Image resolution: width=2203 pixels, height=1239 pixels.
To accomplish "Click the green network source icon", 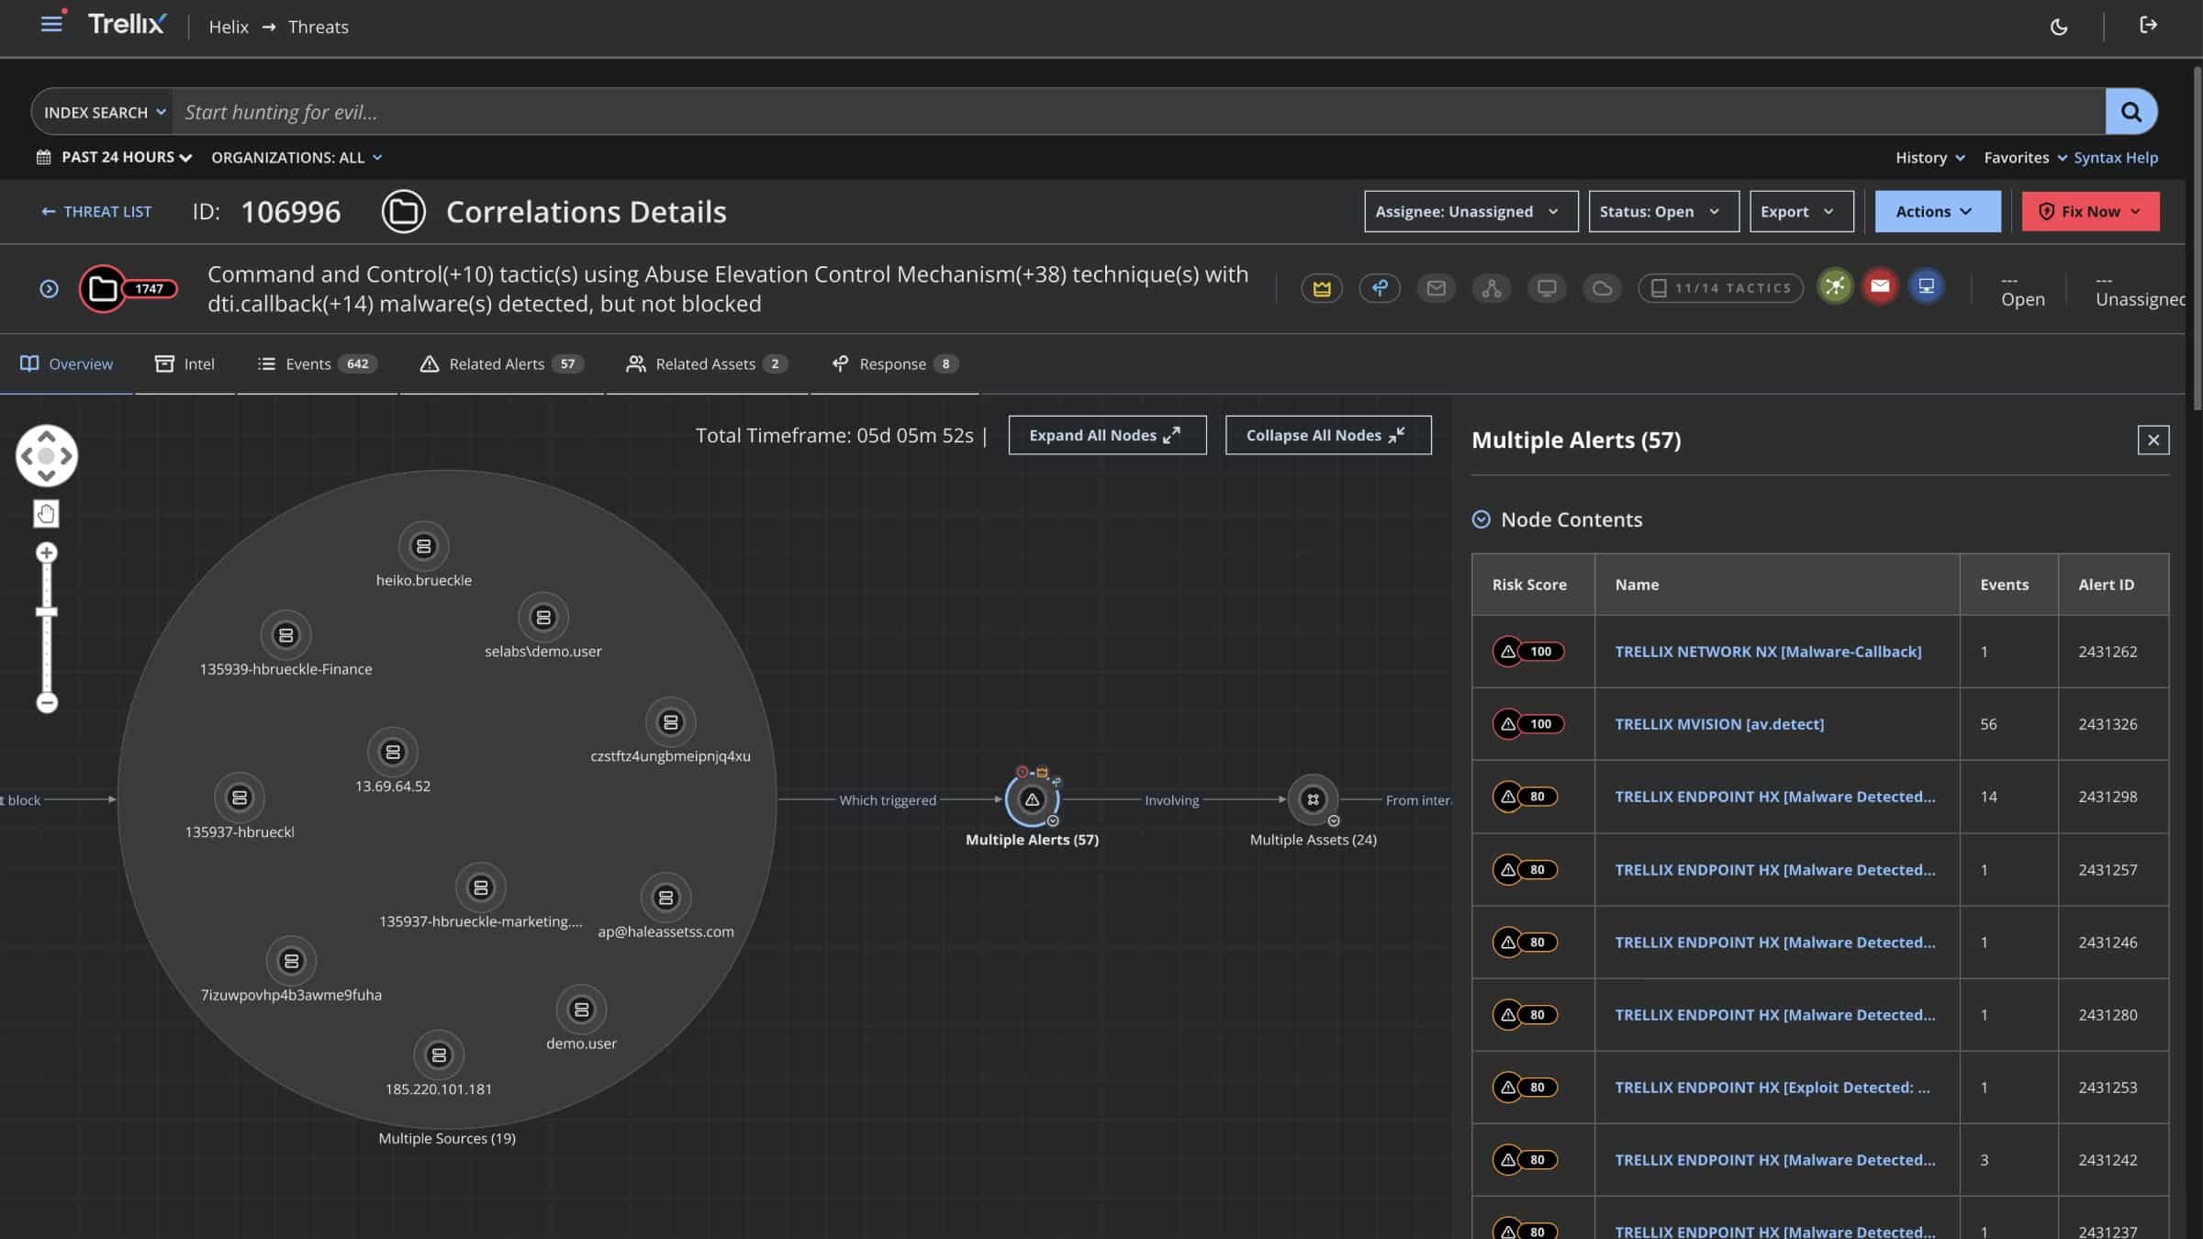I will (x=1835, y=286).
